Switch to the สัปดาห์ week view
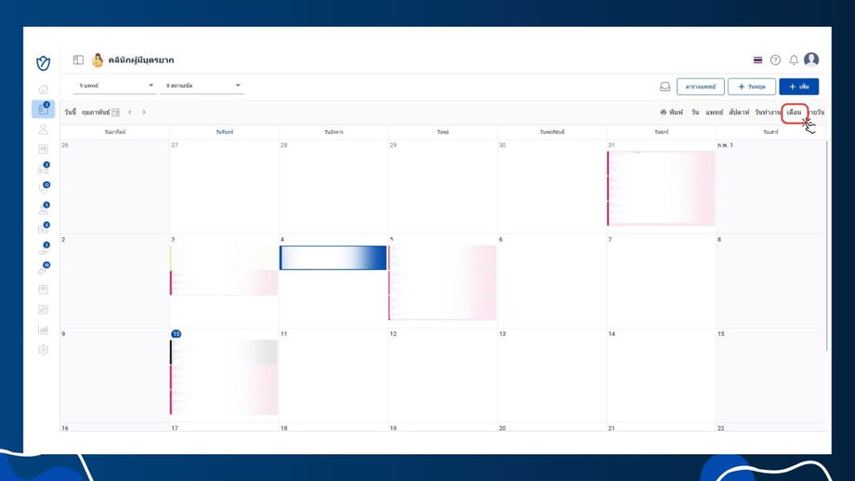The image size is (855, 481). tap(739, 113)
